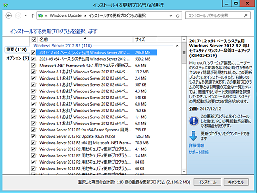
Task: Uncheck the KB2919355 update checkbox
Action: (x=33, y=136)
